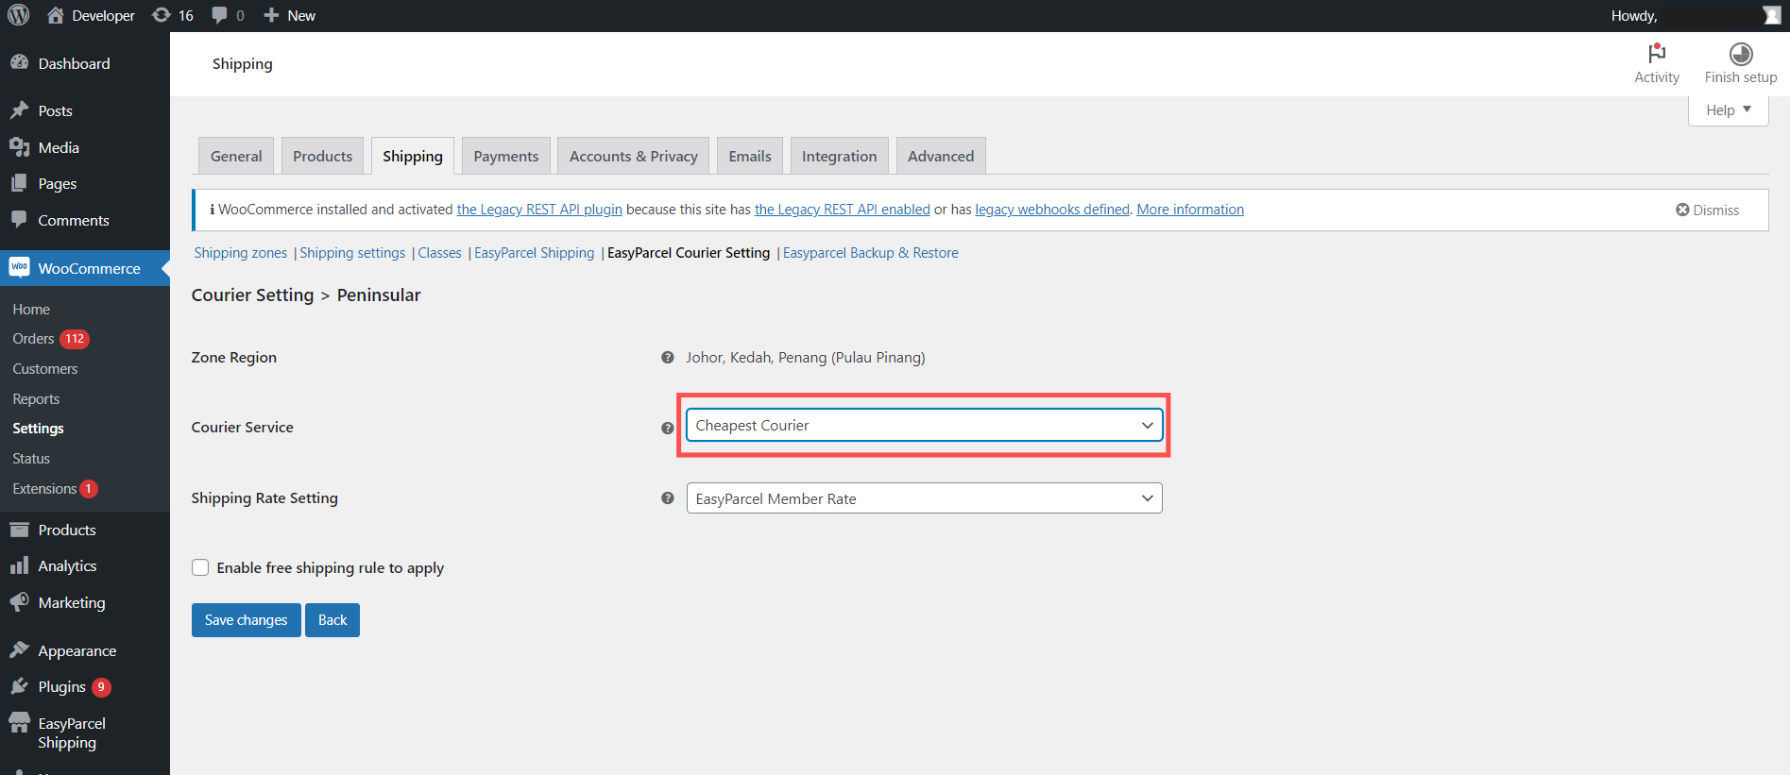Open the Developer site home icon

point(56,15)
